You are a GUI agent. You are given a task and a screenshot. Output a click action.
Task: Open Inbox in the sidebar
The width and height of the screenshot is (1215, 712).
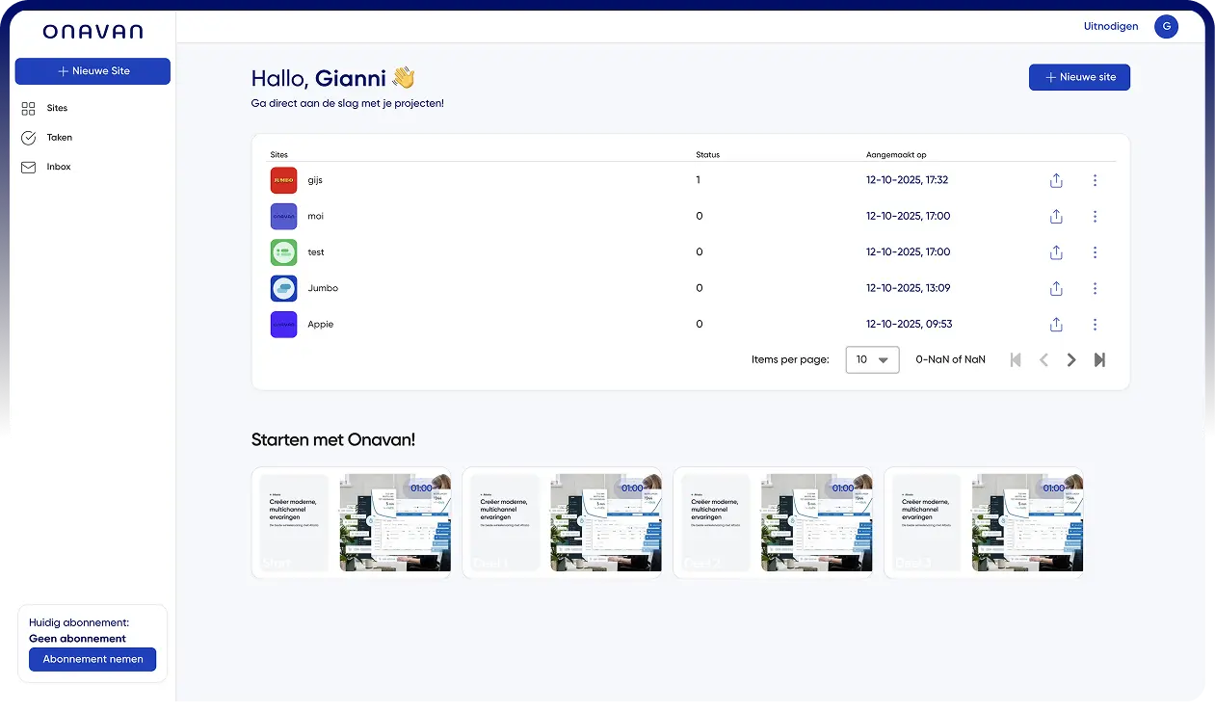[x=58, y=167]
